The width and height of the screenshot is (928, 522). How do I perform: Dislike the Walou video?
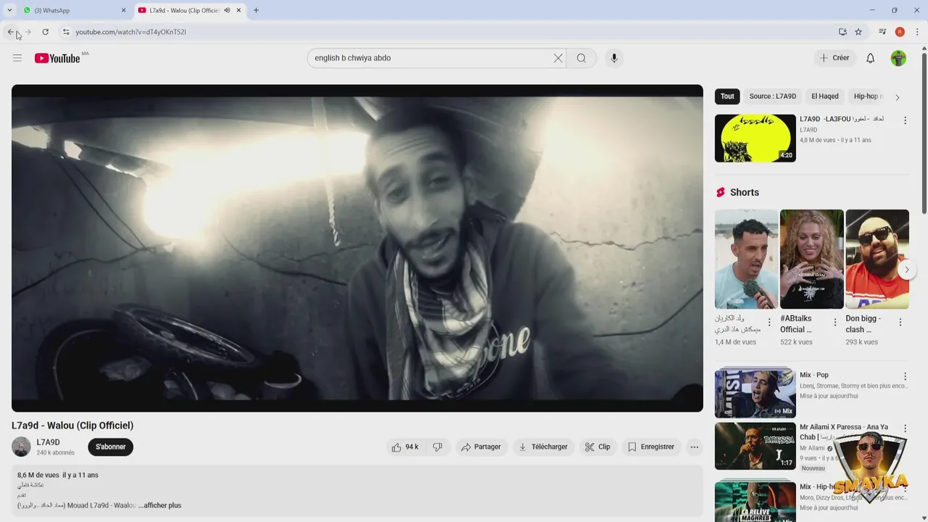[x=438, y=447]
